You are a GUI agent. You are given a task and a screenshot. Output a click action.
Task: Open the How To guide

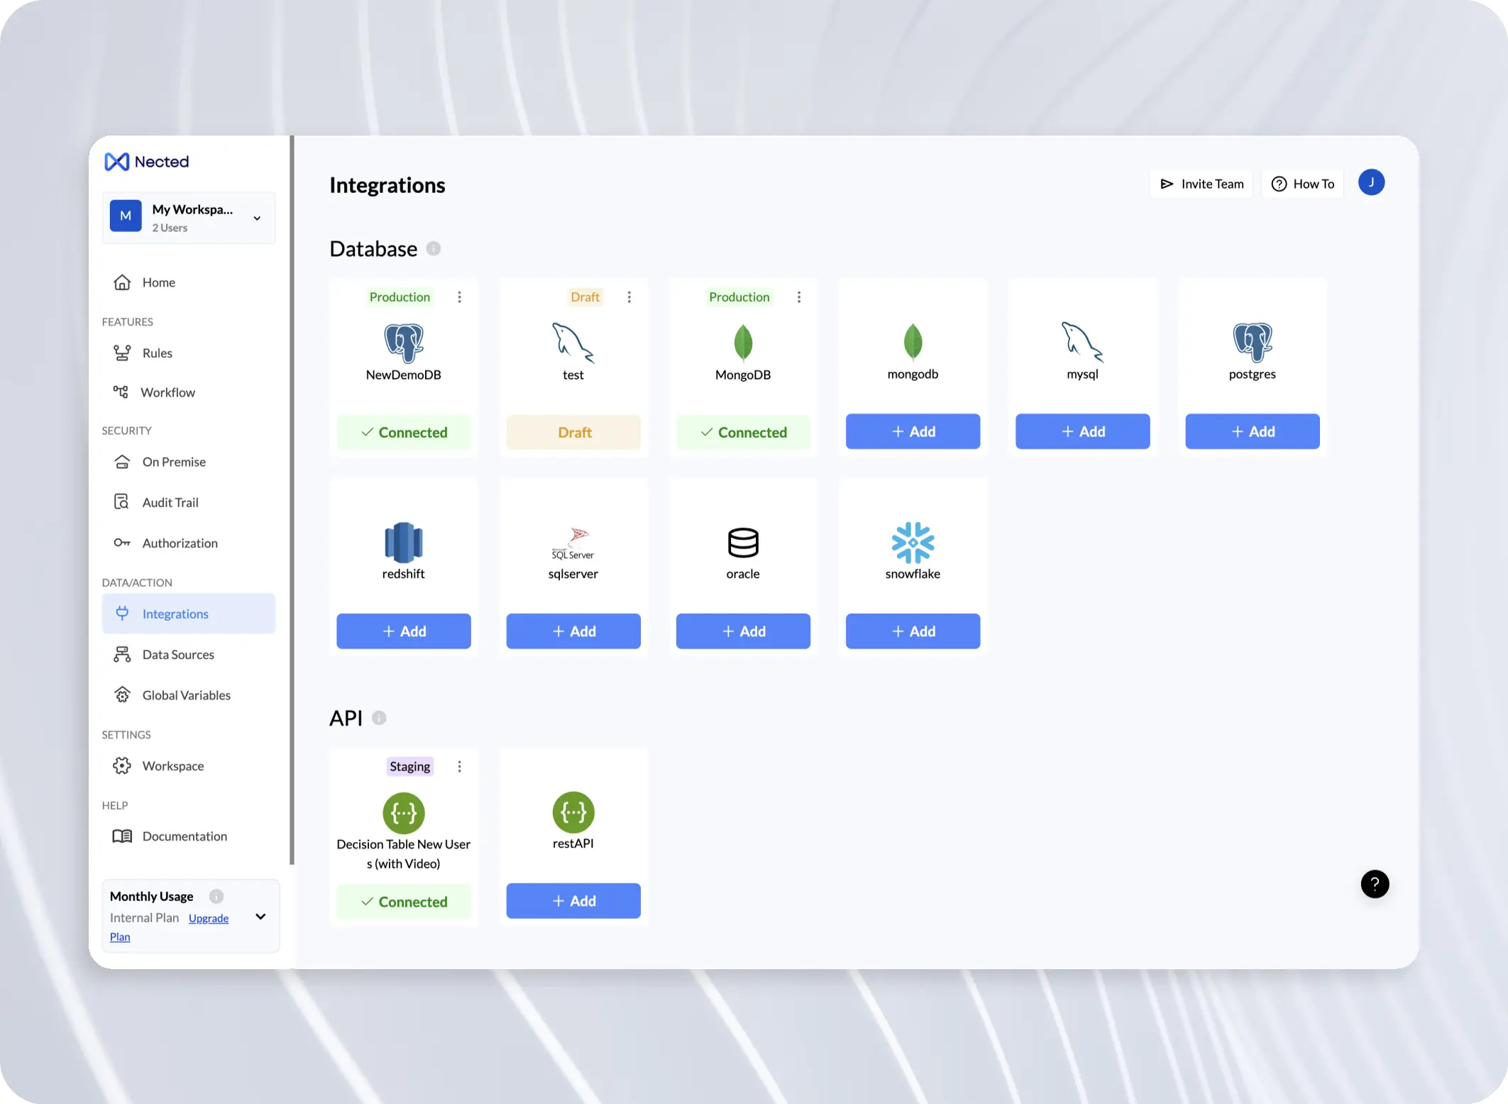click(1302, 183)
